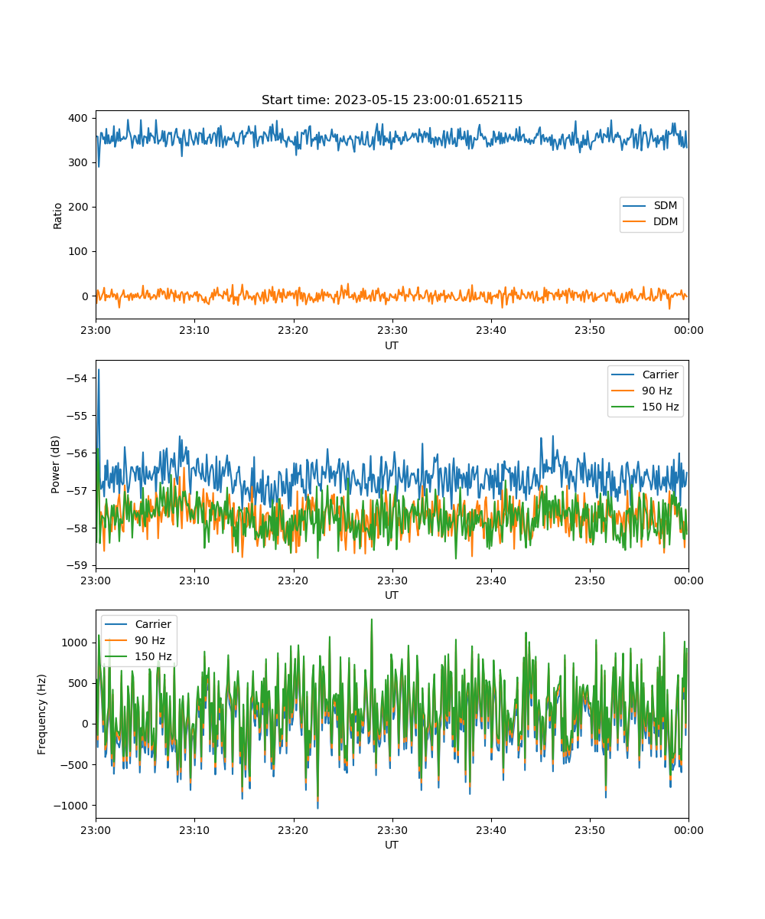
Task: Click the "Power (dB)" y-axis label
Action: [x=56, y=465]
